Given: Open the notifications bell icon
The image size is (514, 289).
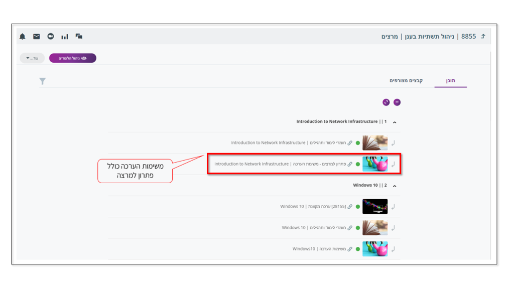Looking at the screenshot, I should pos(23,37).
